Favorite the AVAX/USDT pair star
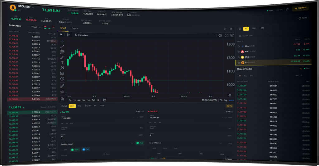319x166 pixels. [239, 52]
